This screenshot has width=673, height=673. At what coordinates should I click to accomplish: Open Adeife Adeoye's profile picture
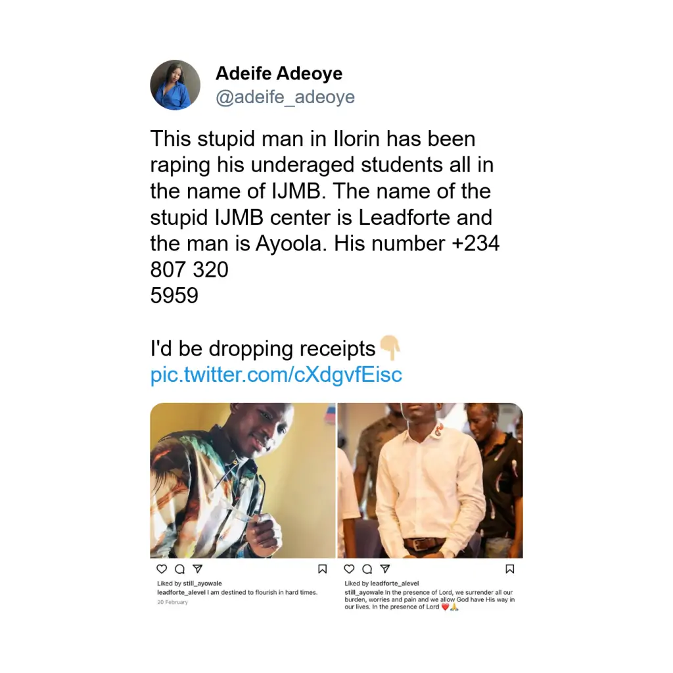[175, 85]
